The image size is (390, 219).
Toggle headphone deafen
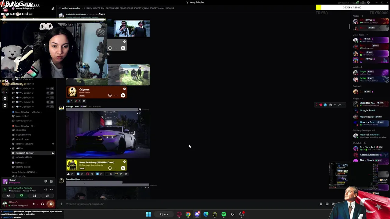pyautogui.click(x=42, y=204)
